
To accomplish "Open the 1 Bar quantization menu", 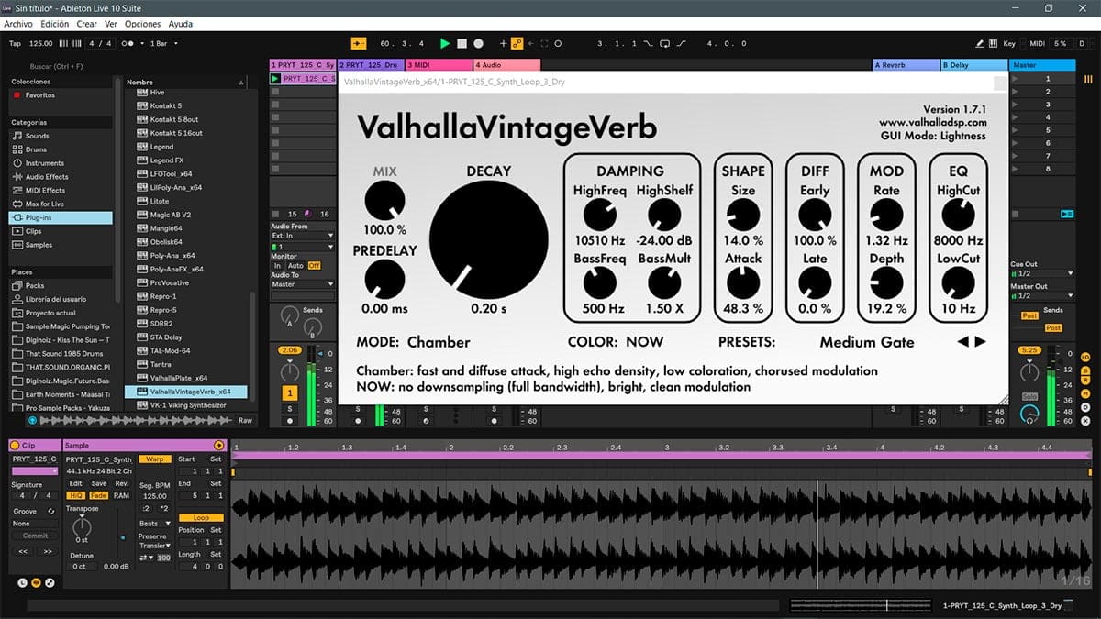I will 163,43.
